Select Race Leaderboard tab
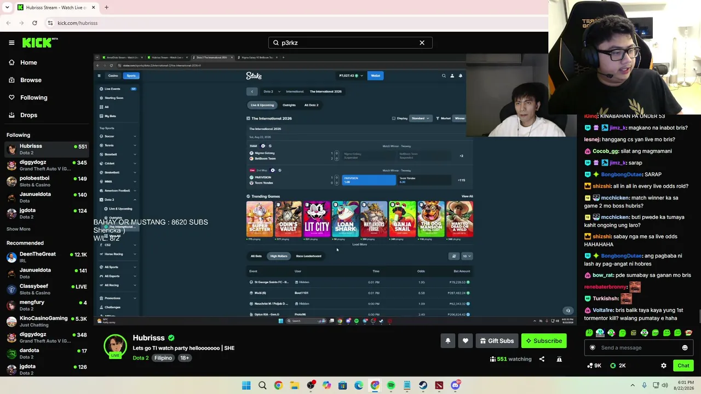The width and height of the screenshot is (701, 394). 308,256
